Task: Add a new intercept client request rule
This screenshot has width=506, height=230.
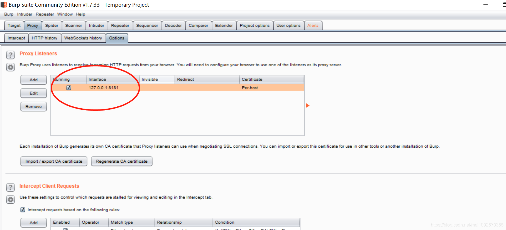Action: tap(33, 222)
